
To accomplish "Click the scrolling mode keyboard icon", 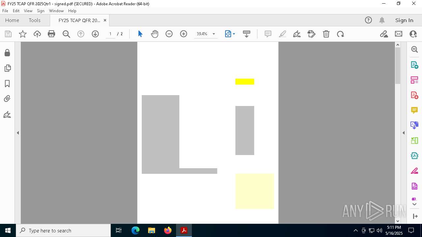I will [x=247, y=34].
